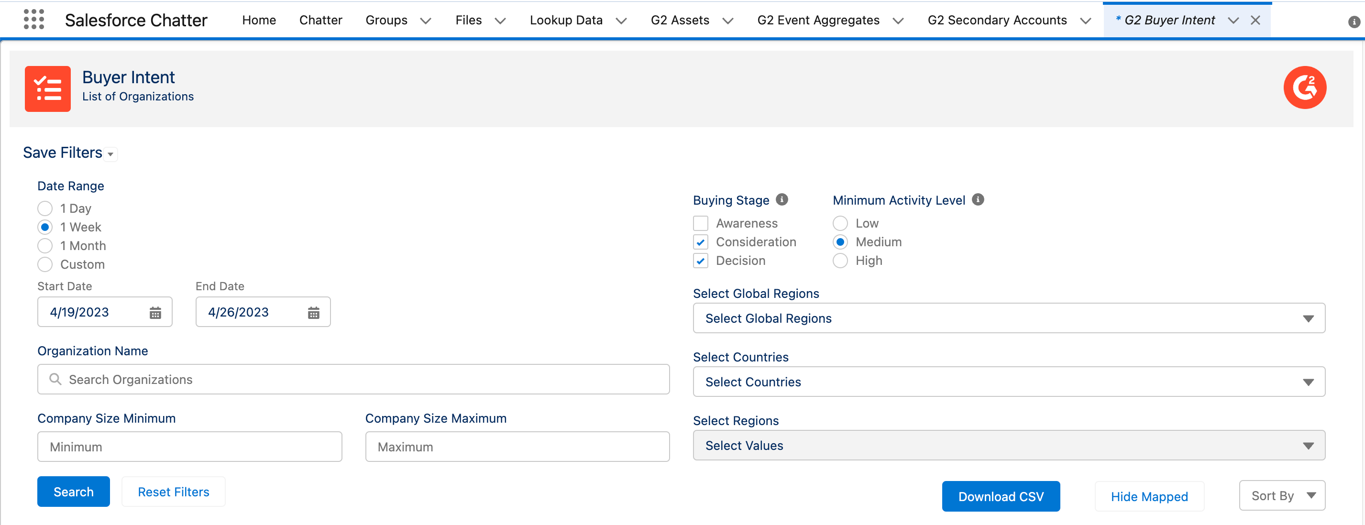This screenshot has width=1365, height=525.
Task: Expand the G2 Assets nav chevron
Action: coord(727,21)
